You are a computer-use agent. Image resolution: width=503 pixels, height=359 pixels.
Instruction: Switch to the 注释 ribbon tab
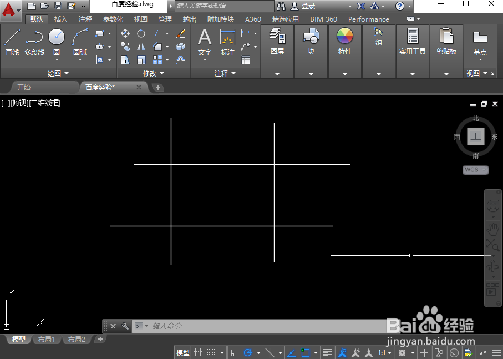[85, 19]
